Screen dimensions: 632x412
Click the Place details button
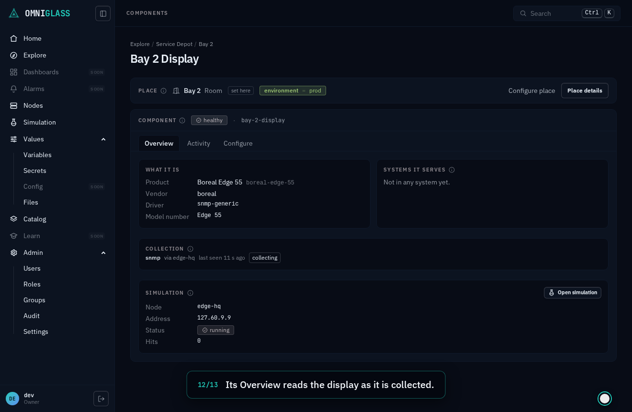[585, 91]
